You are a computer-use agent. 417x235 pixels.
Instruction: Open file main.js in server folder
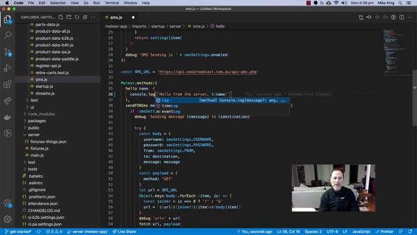[37, 155]
